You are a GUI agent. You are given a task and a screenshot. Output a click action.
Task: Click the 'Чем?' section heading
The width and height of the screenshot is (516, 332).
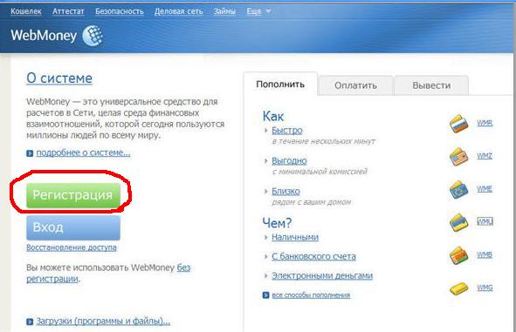[277, 223]
